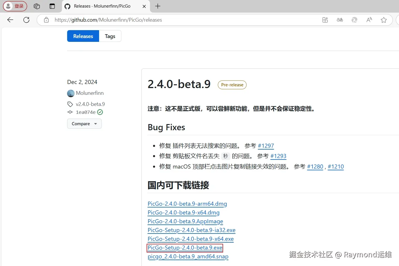399x266 pixels.
Task: Open the split screen icon
Action: (x=325, y=20)
